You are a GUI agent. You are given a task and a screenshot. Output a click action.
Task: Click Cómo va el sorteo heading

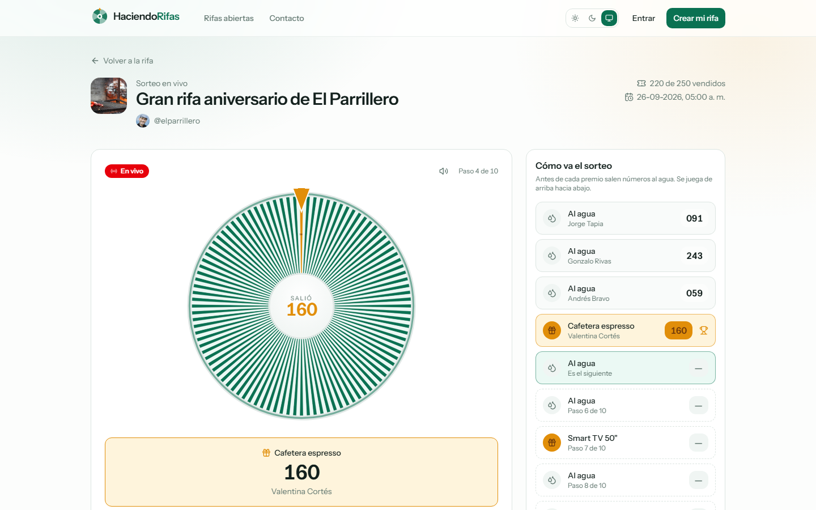(x=573, y=165)
